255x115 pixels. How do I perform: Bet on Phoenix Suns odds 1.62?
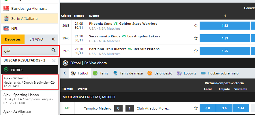click(225, 26)
